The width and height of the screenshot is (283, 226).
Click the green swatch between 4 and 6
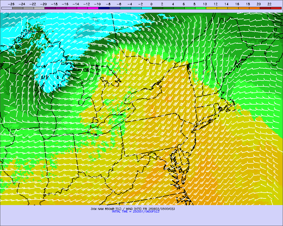179,8
